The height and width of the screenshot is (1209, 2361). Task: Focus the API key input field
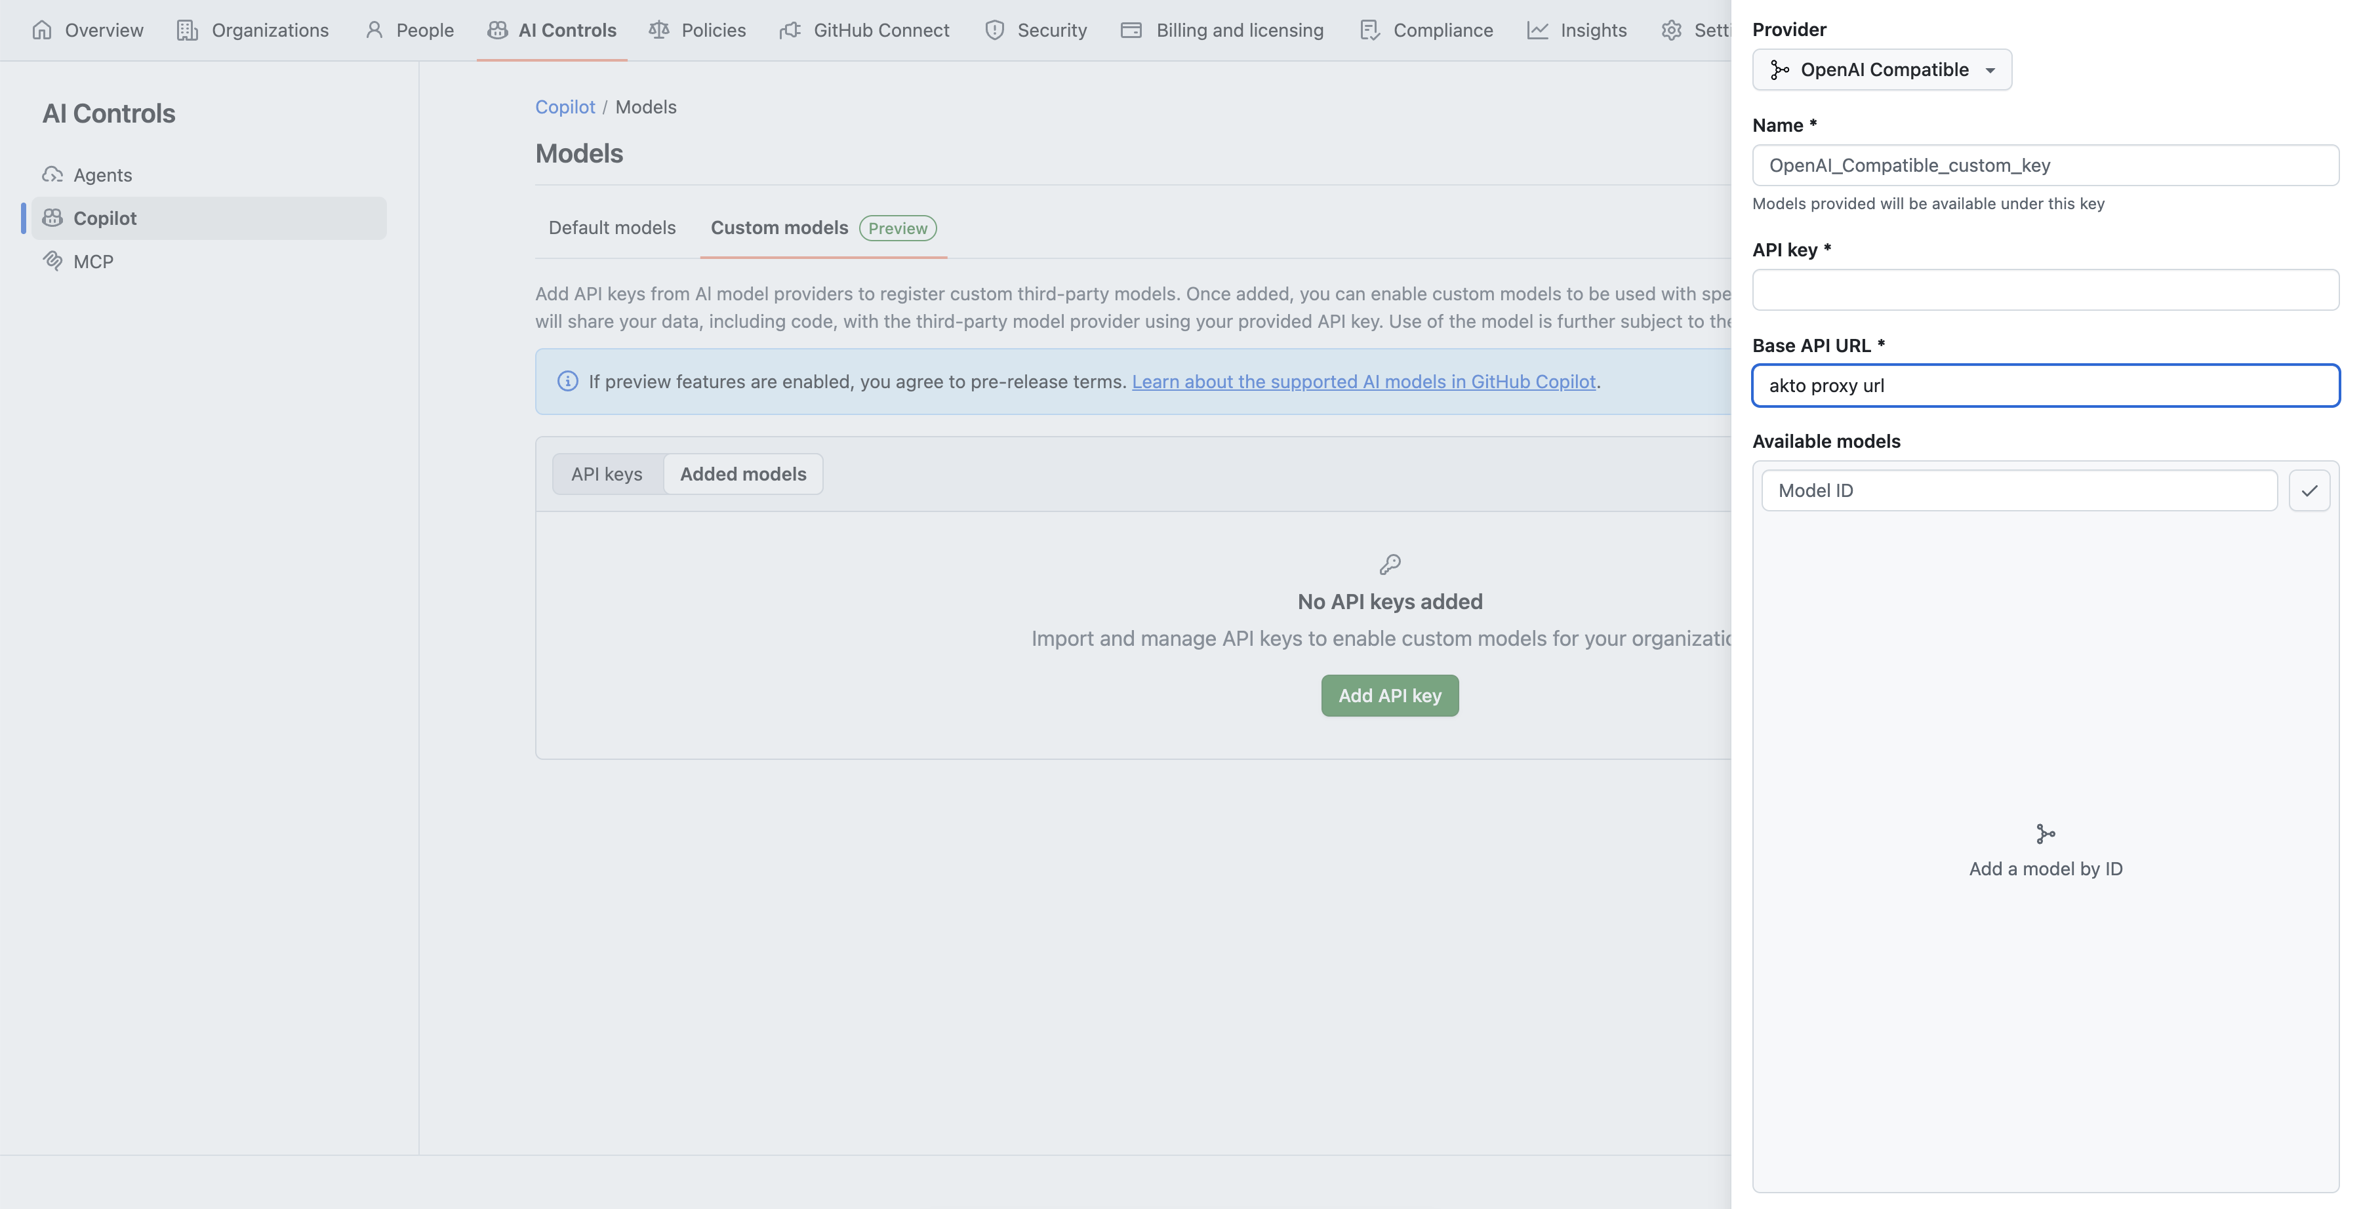(x=2045, y=290)
